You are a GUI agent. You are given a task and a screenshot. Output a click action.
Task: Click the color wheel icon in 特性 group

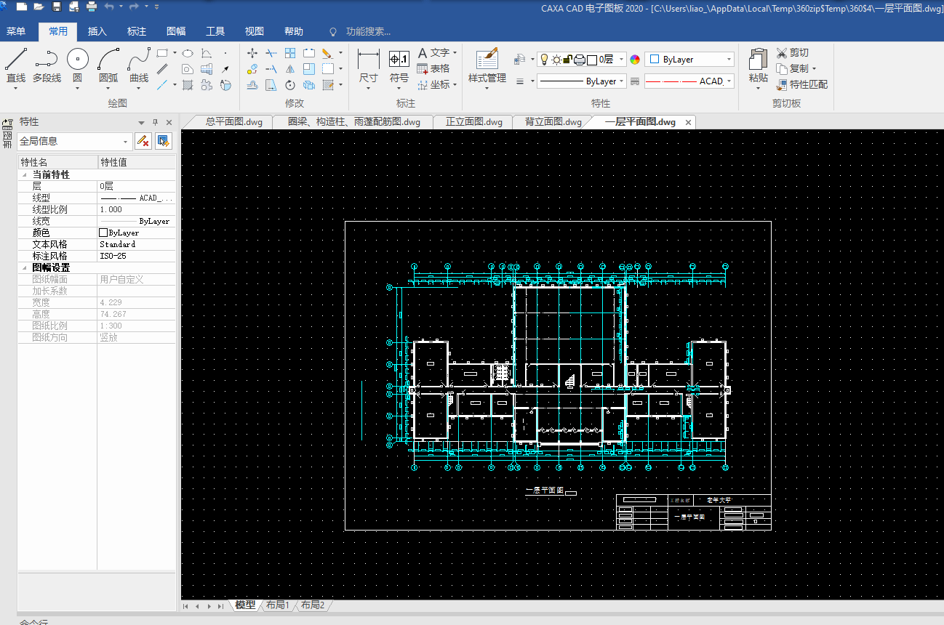coord(635,60)
